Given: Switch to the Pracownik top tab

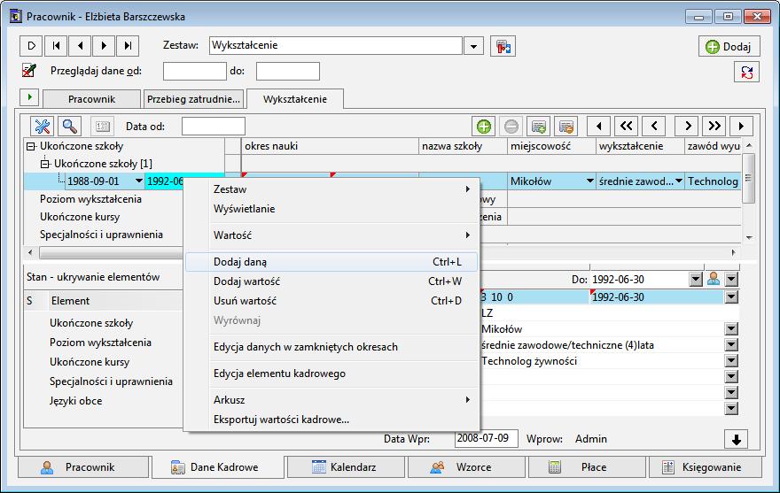Looking at the screenshot, I should tap(91, 99).
